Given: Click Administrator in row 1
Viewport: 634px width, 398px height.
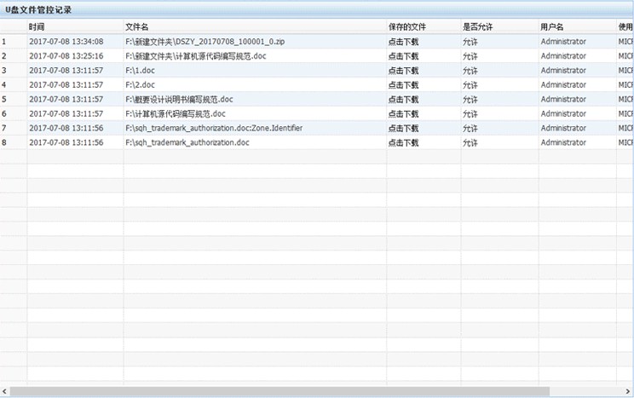Looking at the screenshot, I should [x=563, y=42].
